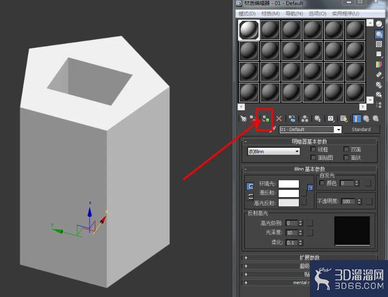Click Make Preview filmstrip icon
The height and width of the screenshot is (297, 388).
coord(379,74)
